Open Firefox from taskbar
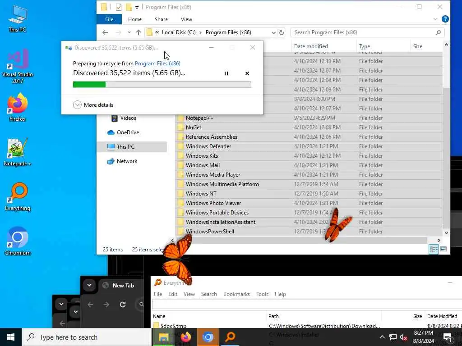This screenshot has height=346, width=462. click(185, 337)
